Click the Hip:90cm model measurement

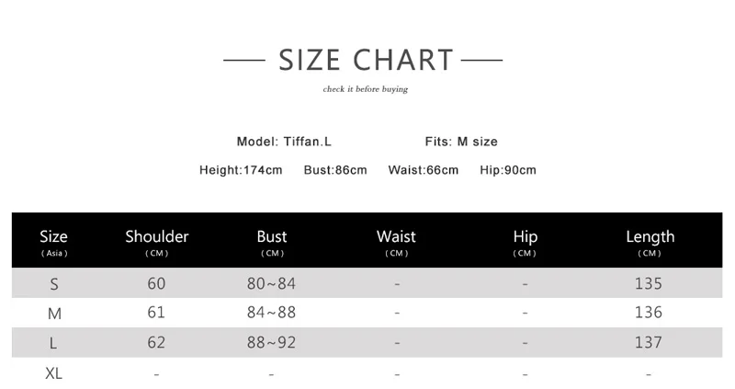point(508,170)
